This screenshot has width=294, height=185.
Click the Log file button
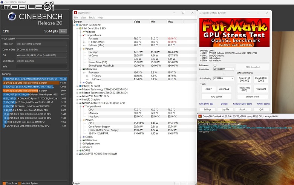(x=225, y=109)
